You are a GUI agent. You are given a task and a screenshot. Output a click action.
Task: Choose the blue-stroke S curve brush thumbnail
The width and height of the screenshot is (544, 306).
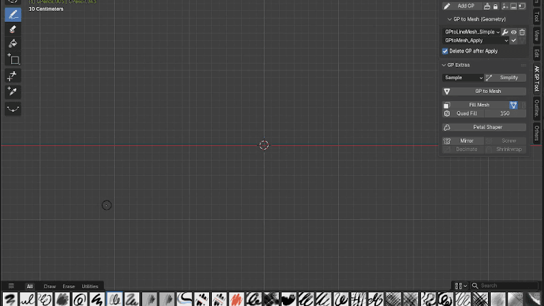pos(185,299)
